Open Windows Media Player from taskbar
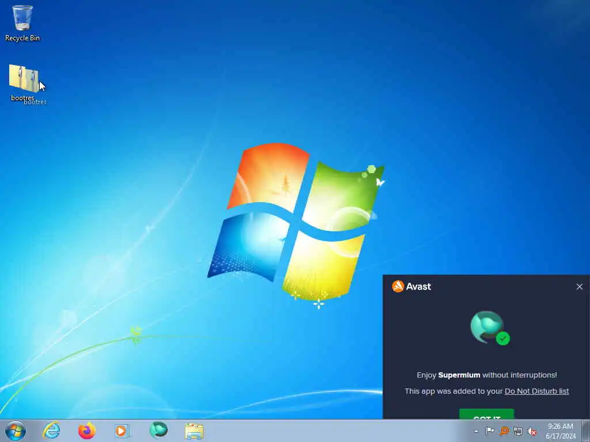 click(122, 430)
